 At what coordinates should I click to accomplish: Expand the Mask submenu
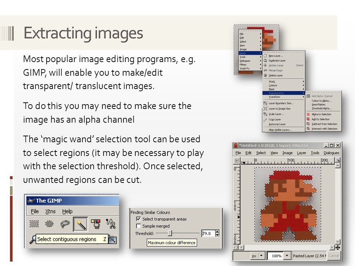tap(283, 89)
